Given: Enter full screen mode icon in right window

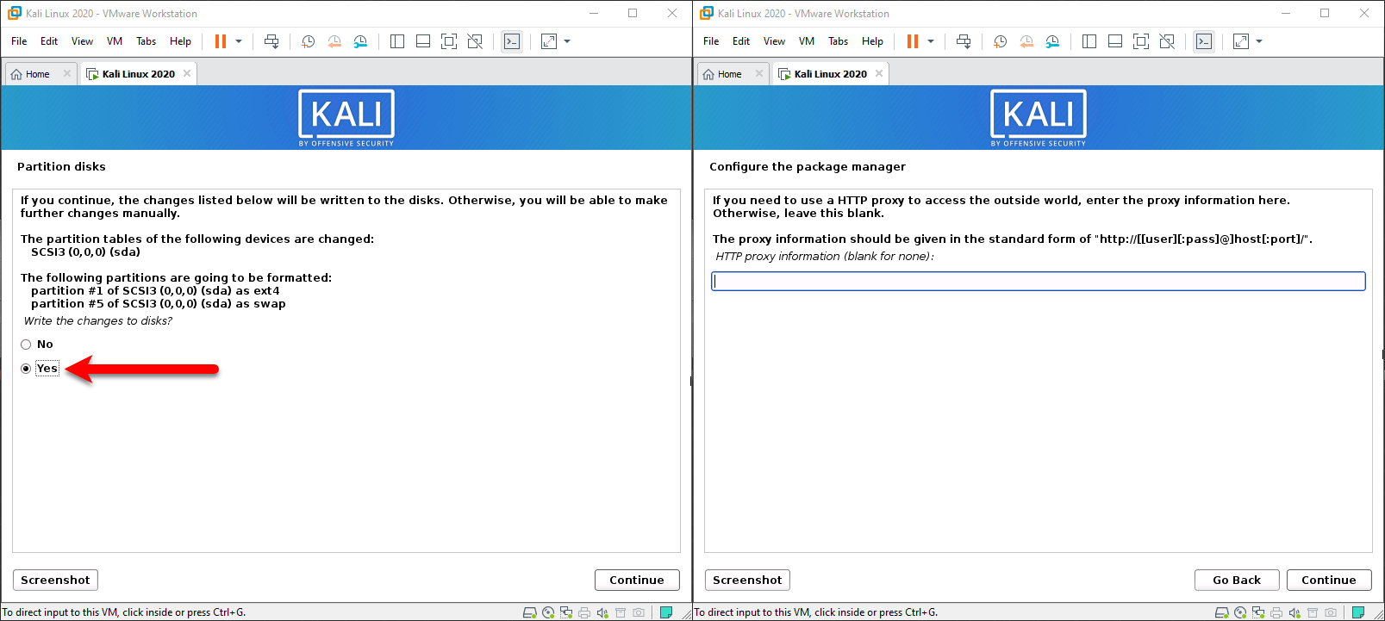Looking at the screenshot, I should [1141, 41].
